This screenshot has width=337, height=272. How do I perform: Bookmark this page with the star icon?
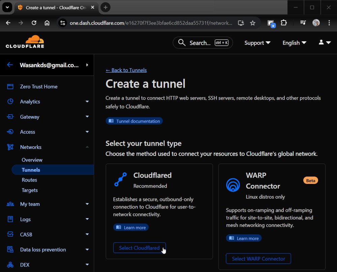point(252,23)
